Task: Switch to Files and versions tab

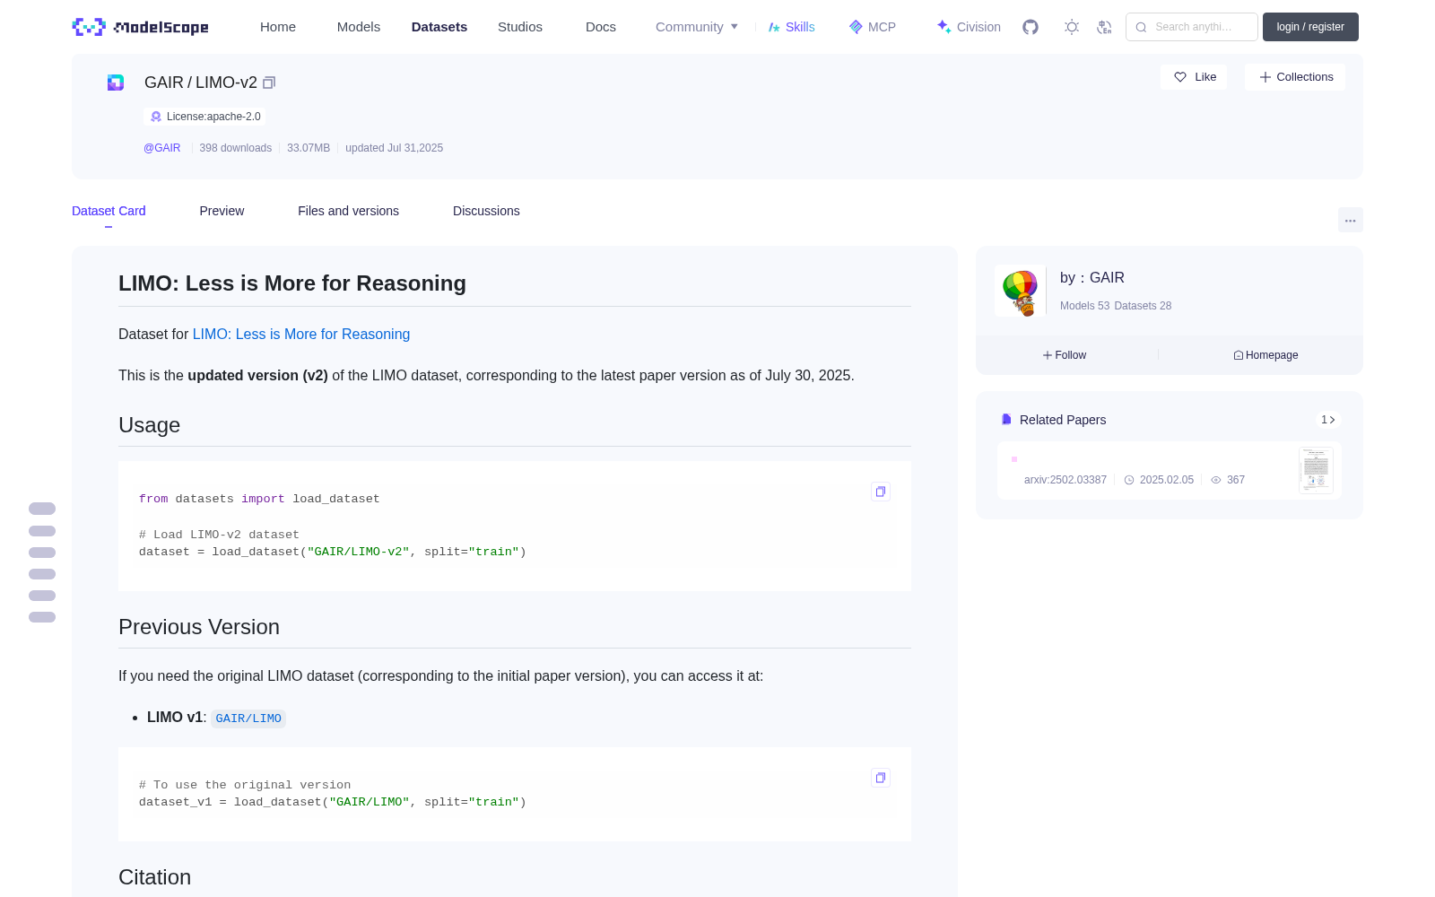Action: (348, 211)
